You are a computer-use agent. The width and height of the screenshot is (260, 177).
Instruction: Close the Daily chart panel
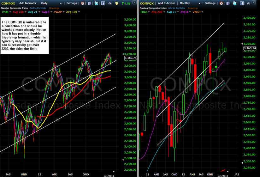point(135,3)
